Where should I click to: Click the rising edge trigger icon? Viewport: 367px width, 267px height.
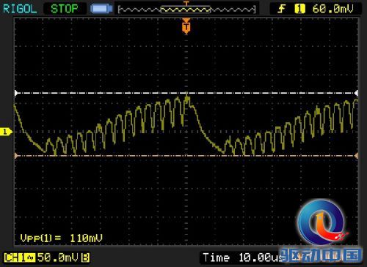281,9
